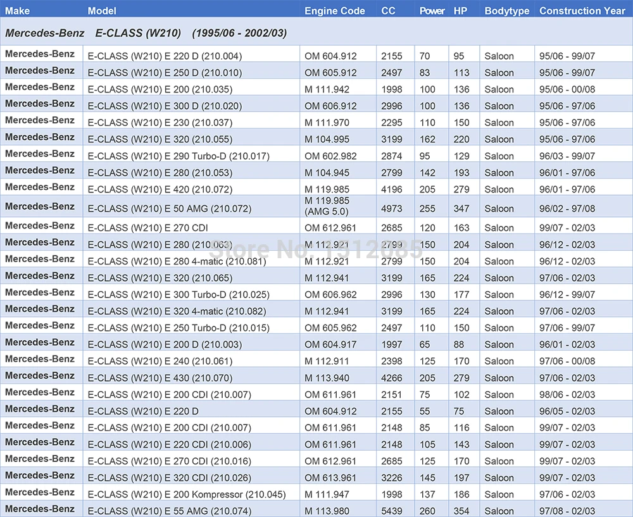Click engine code M 111.947

click(327, 494)
